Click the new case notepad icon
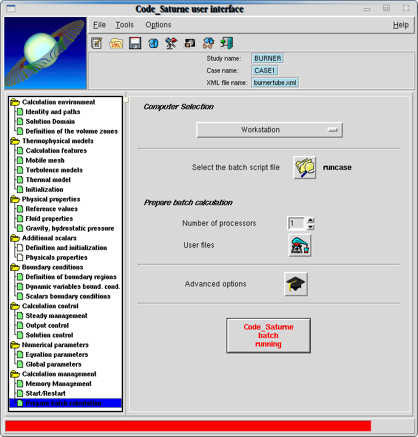This screenshot has height=437, width=418. point(96,43)
